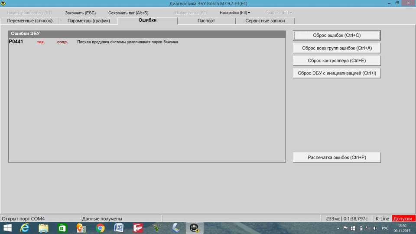Switch to the Параметры (график) tab
The width and height of the screenshot is (416, 234).
[x=88, y=21]
